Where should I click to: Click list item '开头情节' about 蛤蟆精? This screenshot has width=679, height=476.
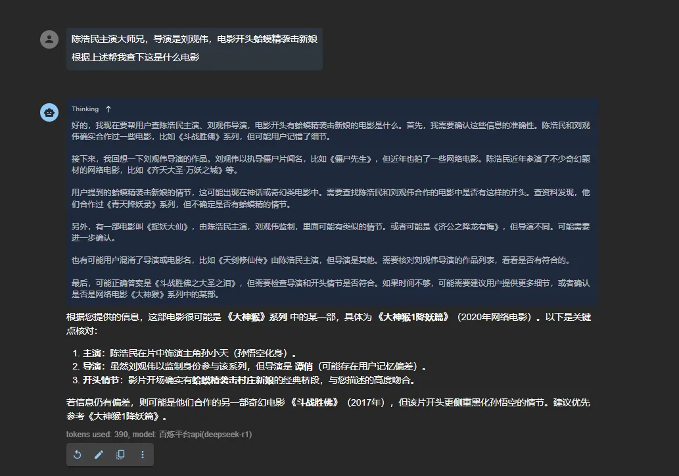pyautogui.click(x=250, y=380)
